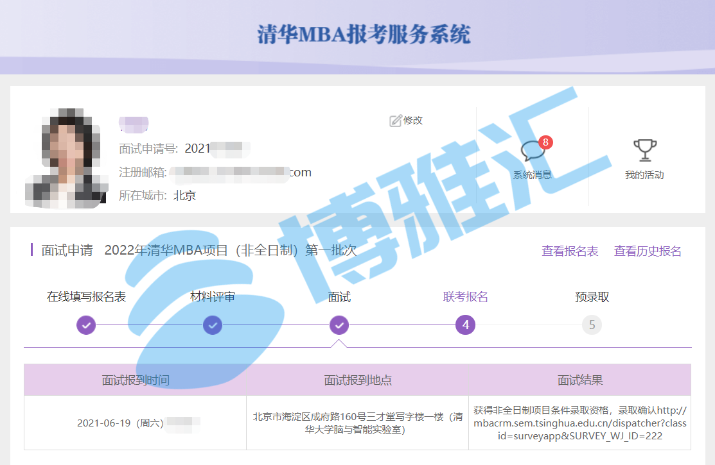The image size is (715, 465).
Task: Click the 面试申请 section label
Action: pos(67,251)
